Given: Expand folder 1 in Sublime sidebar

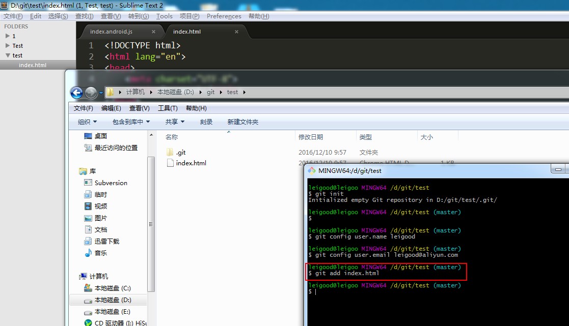Looking at the screenshot, I should click(x=8, y=36).
